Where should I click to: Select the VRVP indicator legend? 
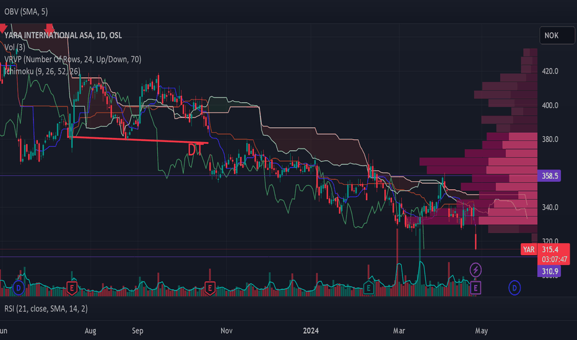[x=73, y=59]
